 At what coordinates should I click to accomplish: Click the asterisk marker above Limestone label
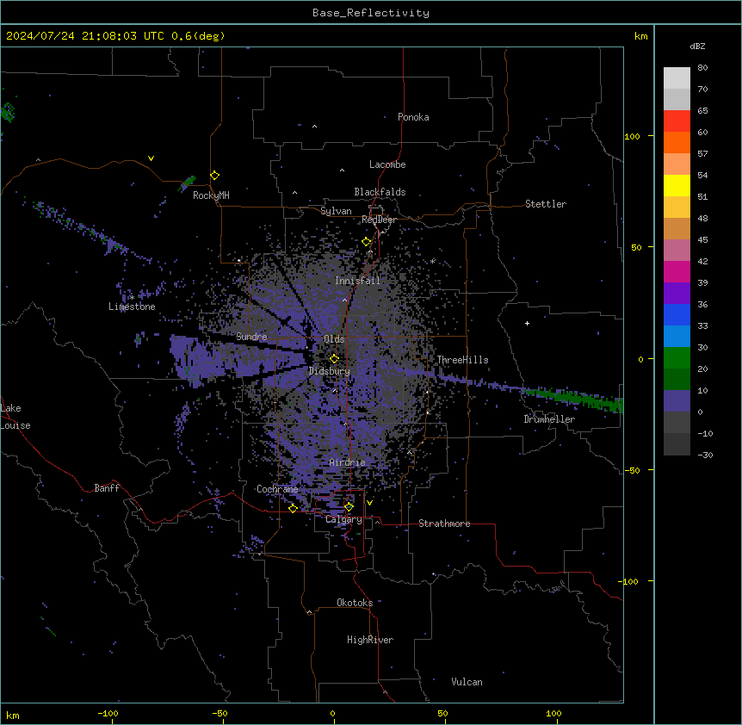tap(132, 298)
